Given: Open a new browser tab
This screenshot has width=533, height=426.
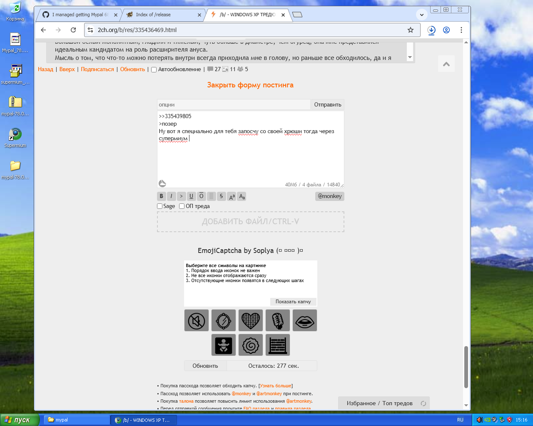Looking at the screenshot, I should pos(297,15).
